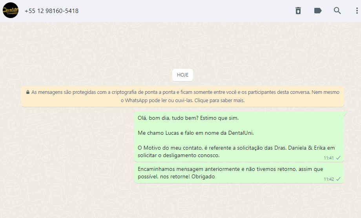This screenshot has height=218, width=361.
Task: Click the checkmark beside 11:41
Action: 338,158
